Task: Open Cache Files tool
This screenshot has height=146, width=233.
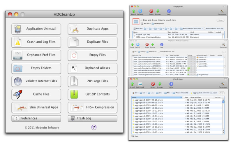Action: pos(36,94)
